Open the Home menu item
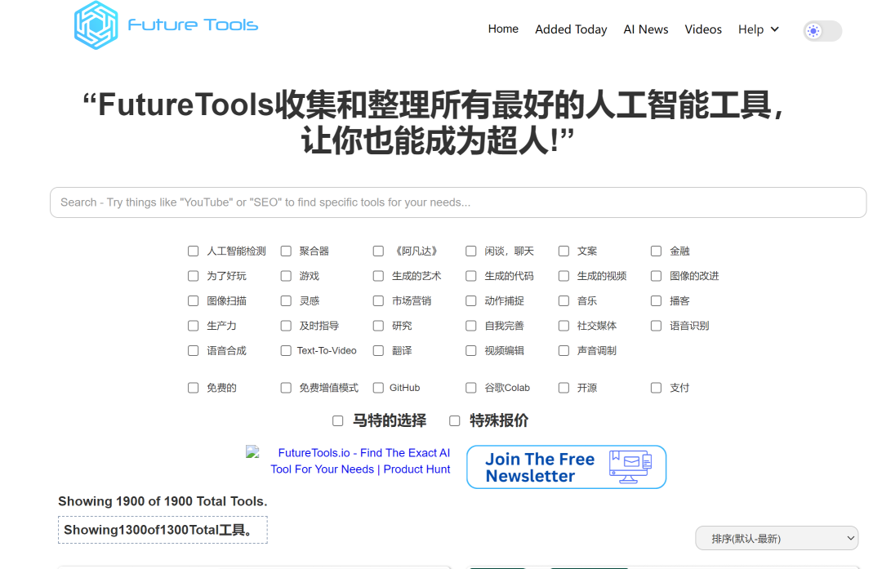Screen dimensions: 882x569 [x=503, y=29]
